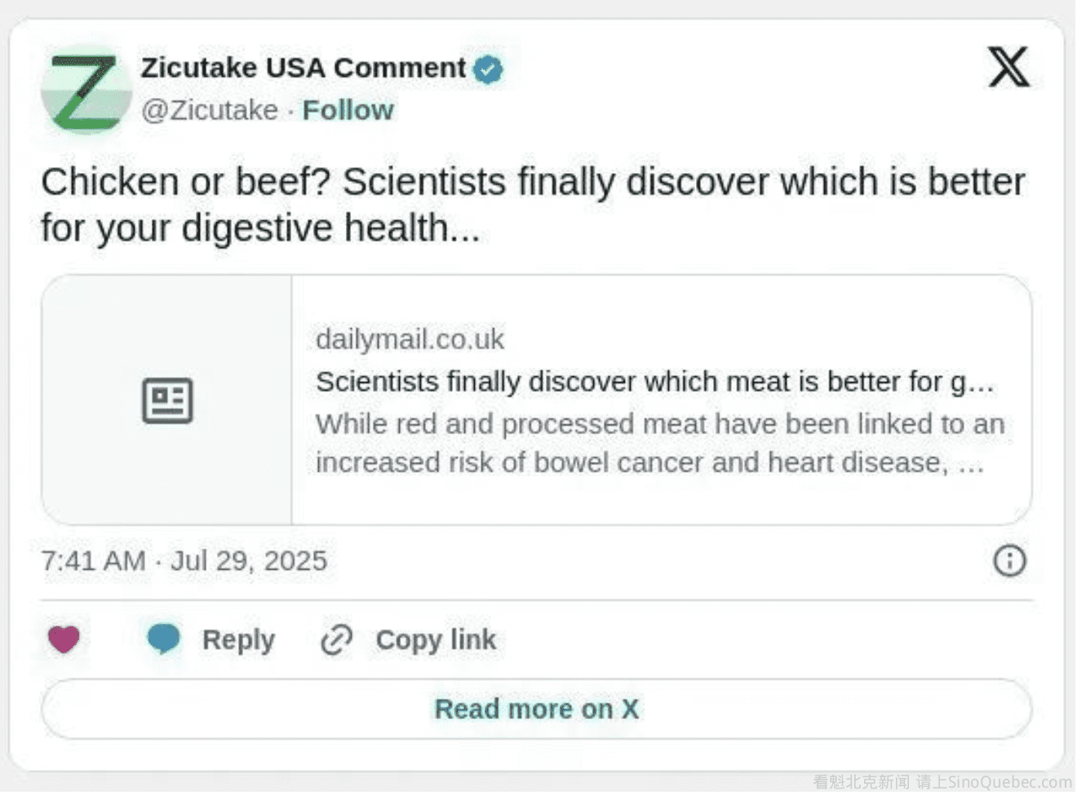Click the dailymail.co.uk domain label
The image size is (1077, 795).
pyautogui.click(x=410, y=340)
